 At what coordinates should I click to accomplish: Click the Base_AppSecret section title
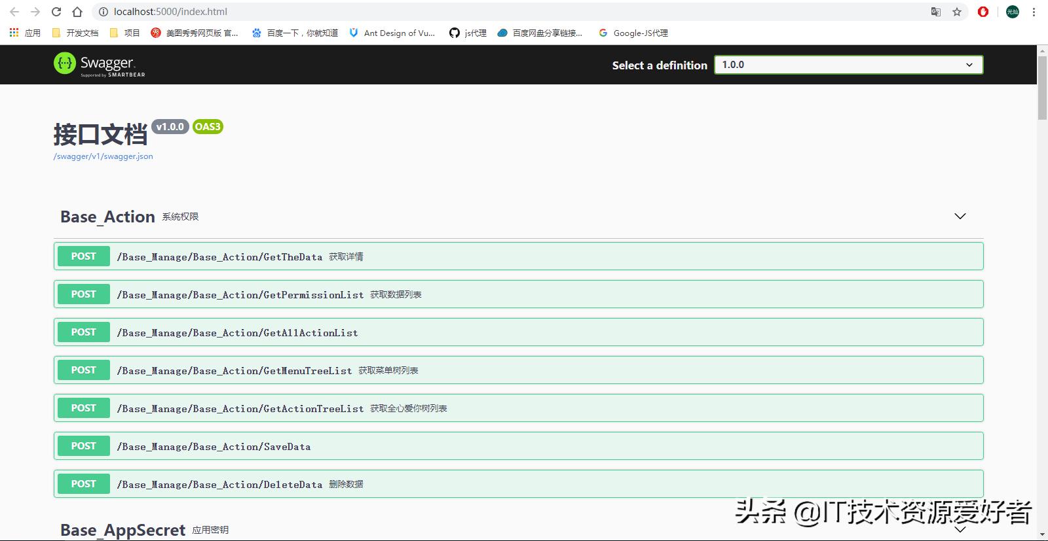point(122,530)
